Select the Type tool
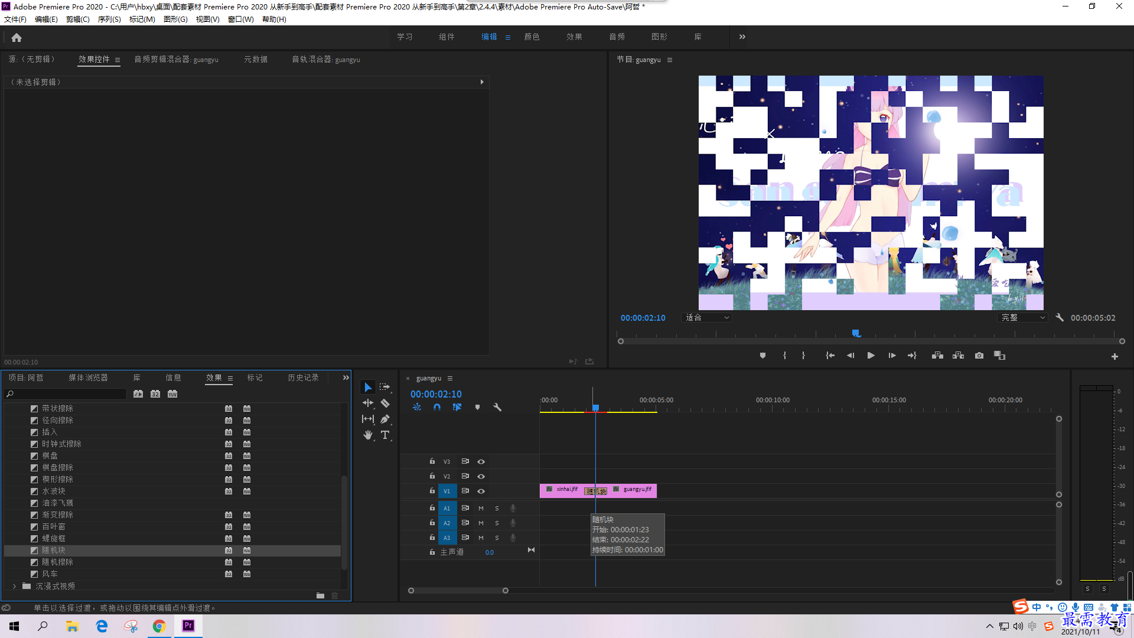Screen dimensions: 1134x638 point(385,435)
